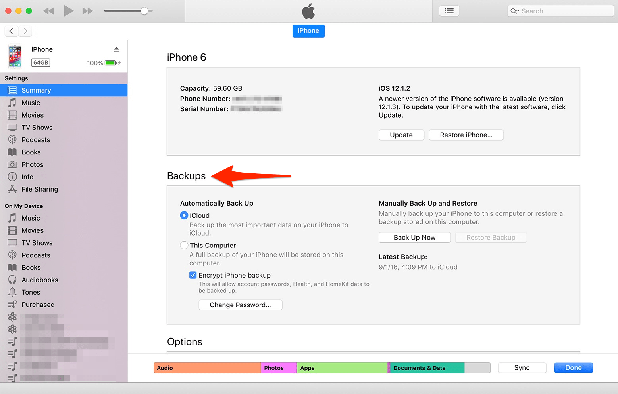Uncheck Encrypt iPhone backup
The width and height of the screenshot is (618, 394).
(193, 275)
